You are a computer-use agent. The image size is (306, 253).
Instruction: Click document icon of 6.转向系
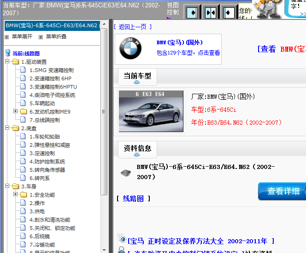23,178
